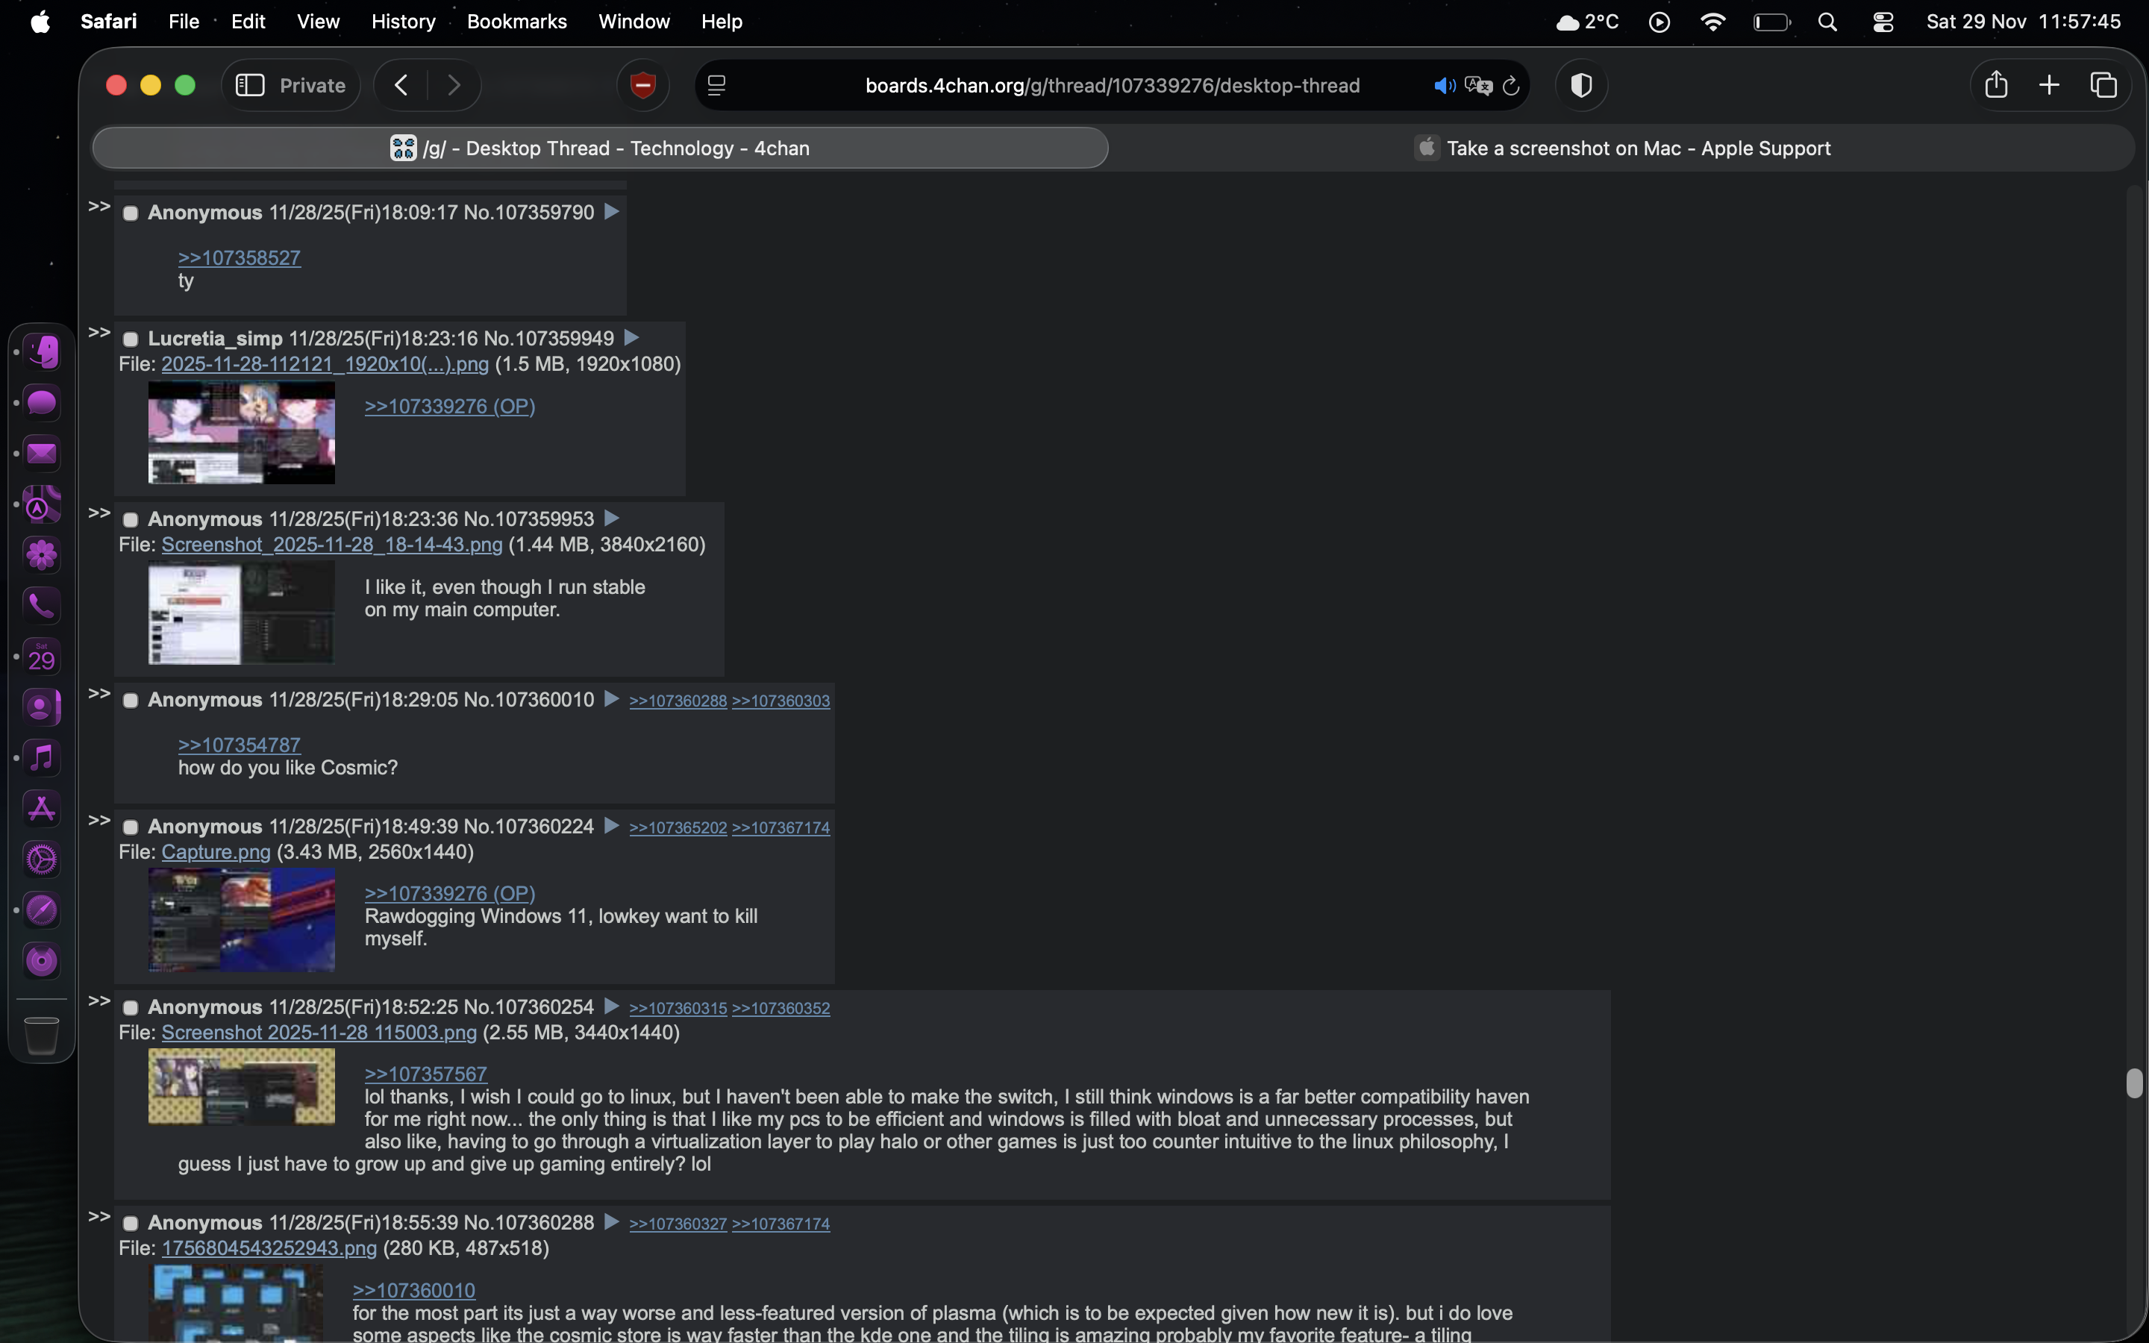This screenshot has height=1343, width=2149.
Task: Tick checkbox for post No.107360010
Action: click(131, 701)
